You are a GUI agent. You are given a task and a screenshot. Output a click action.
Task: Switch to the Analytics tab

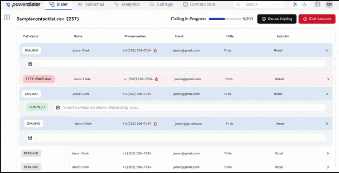[127, 4]
